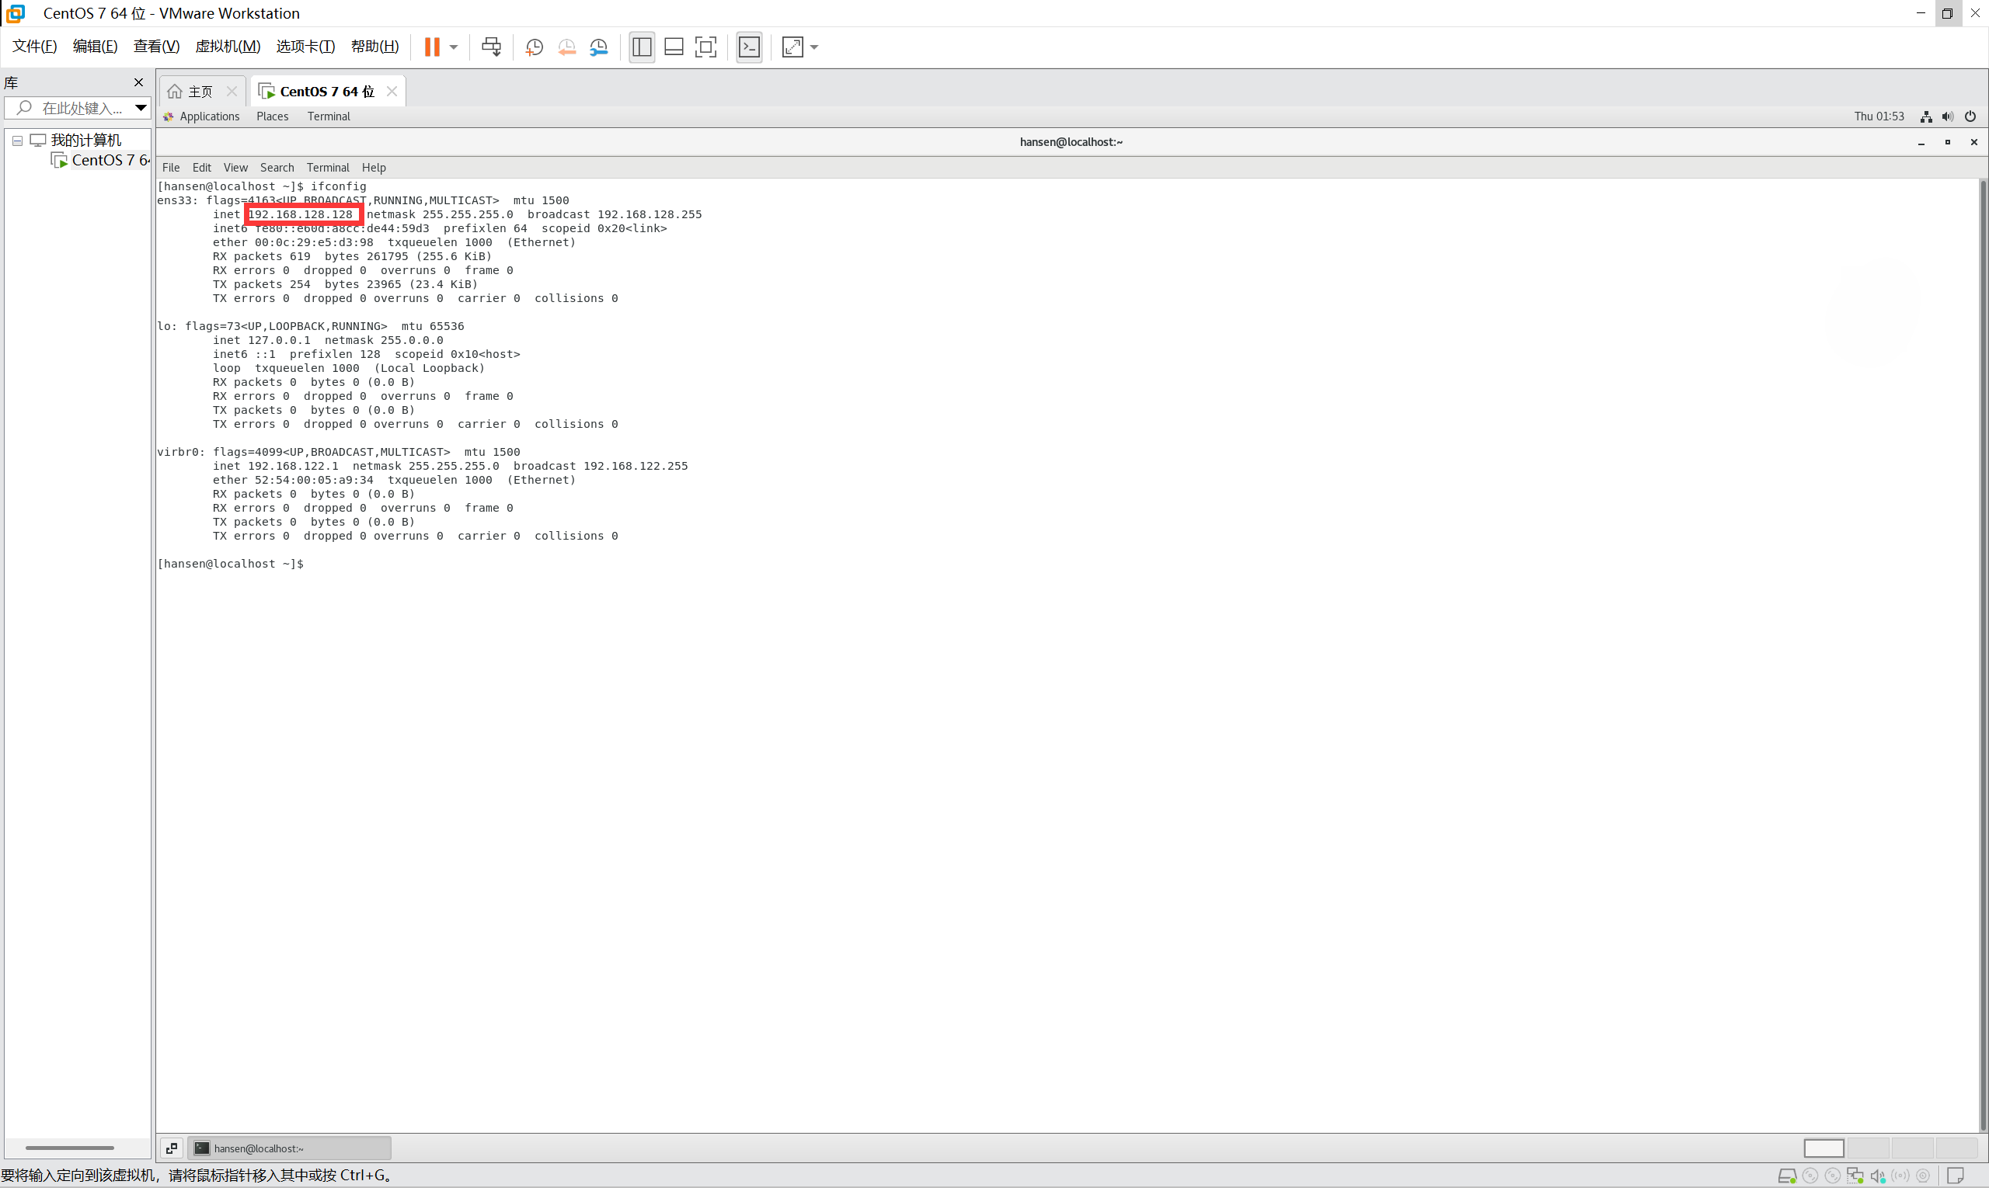Collapse the 我的计算机 tree node

[x=17, y=140]
